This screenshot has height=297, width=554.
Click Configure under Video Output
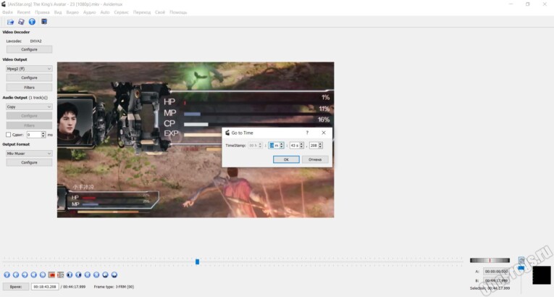(29, 78)
